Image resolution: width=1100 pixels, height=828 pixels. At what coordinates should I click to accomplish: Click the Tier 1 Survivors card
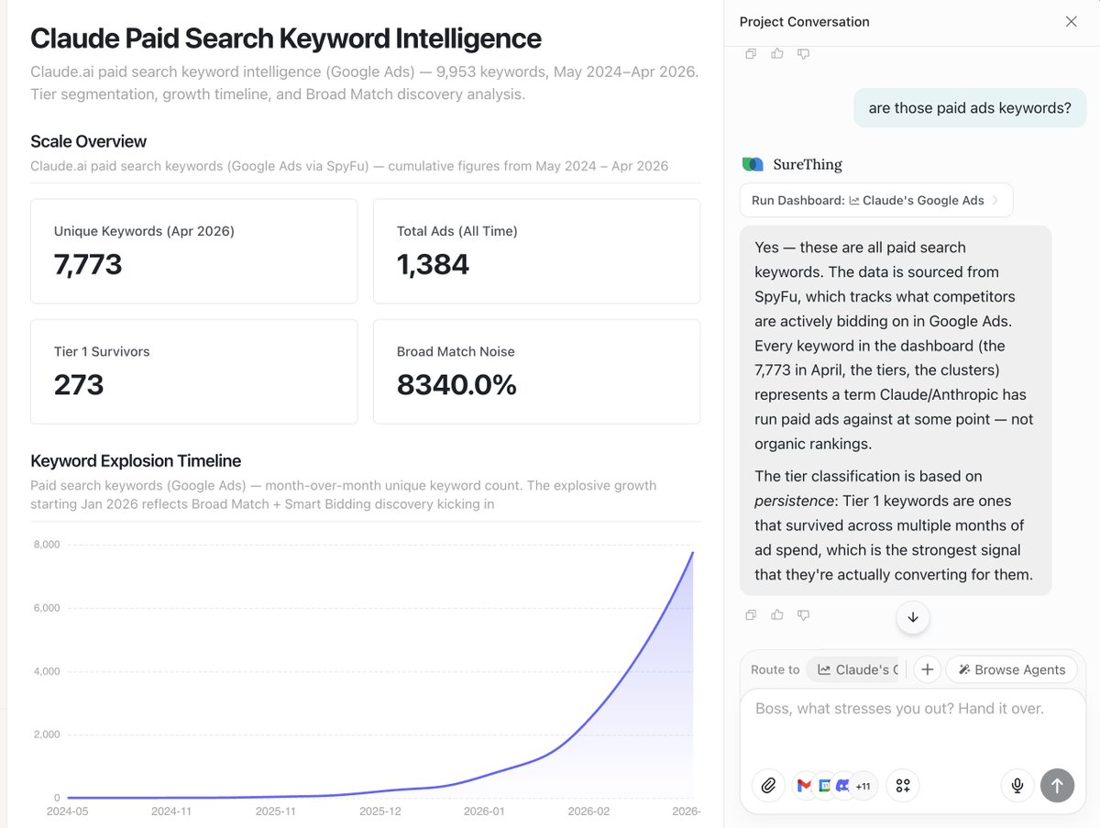[x=194, y=371]
